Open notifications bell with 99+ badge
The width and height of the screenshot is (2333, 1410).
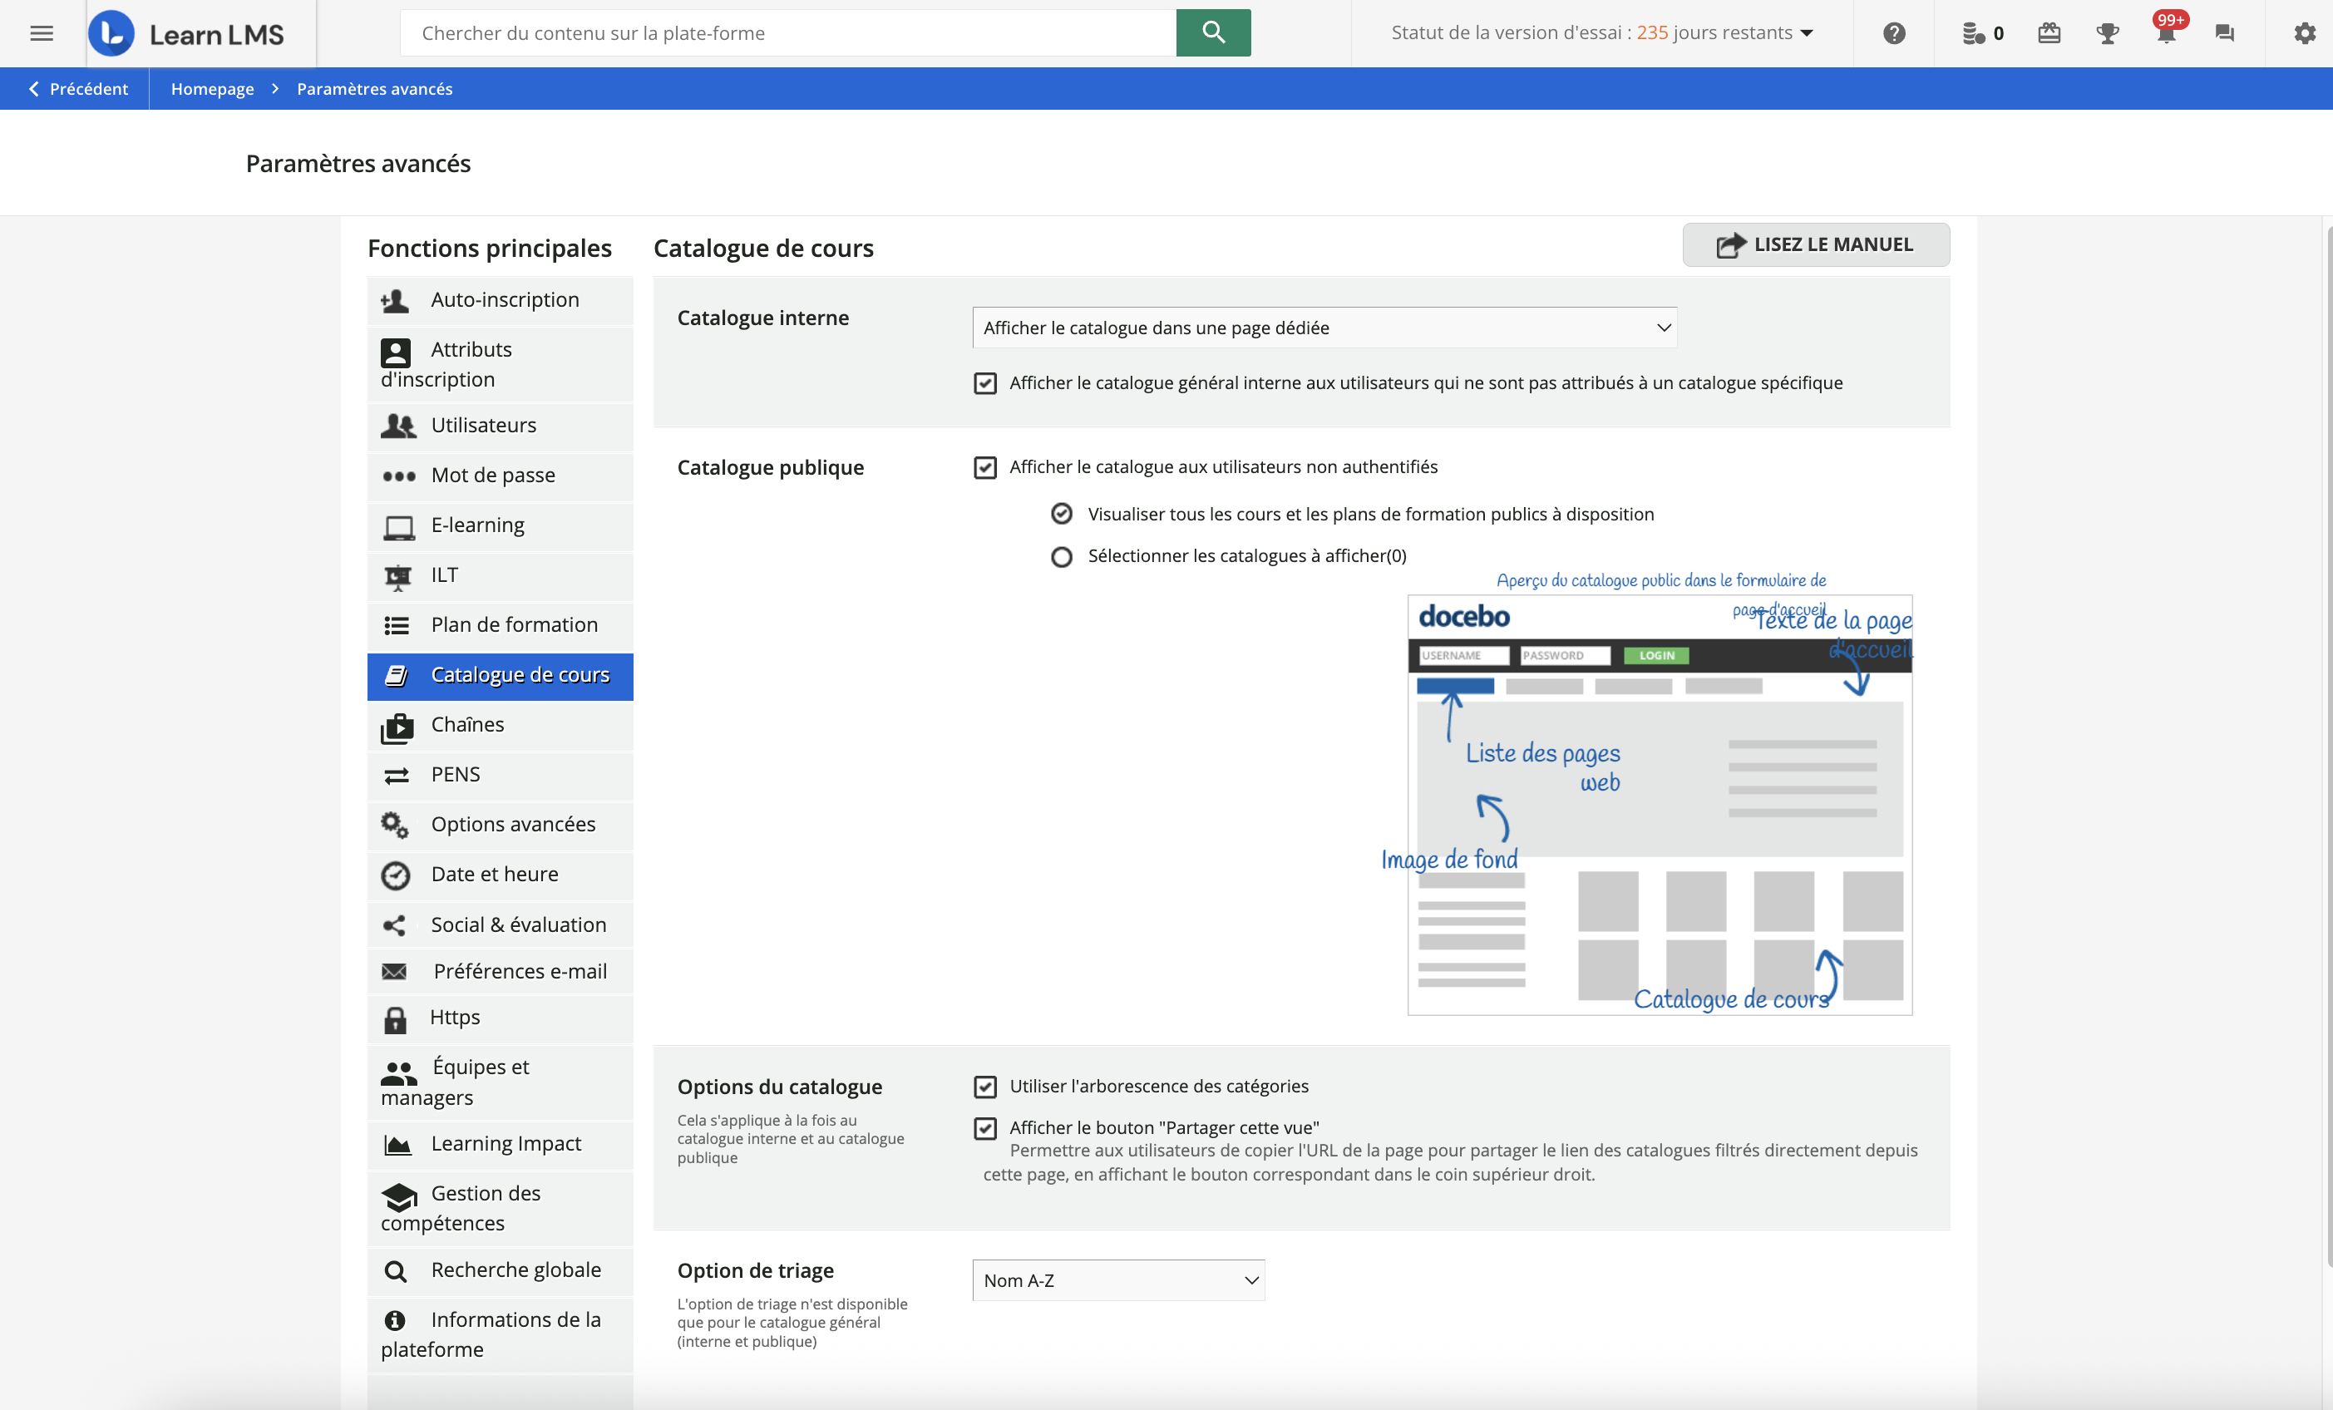coord(2165,34)
